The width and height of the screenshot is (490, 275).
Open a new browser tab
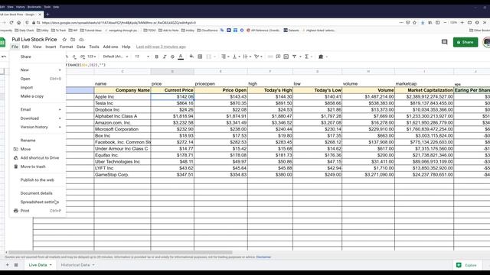47,15
